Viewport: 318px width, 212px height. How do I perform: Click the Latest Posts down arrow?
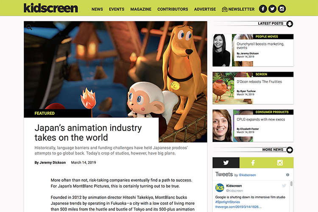point(290,24)
